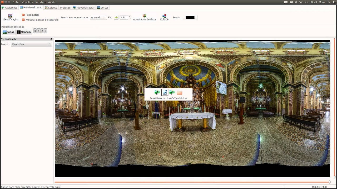
Task: Toggle visibility of image 1
Action: 38,31
